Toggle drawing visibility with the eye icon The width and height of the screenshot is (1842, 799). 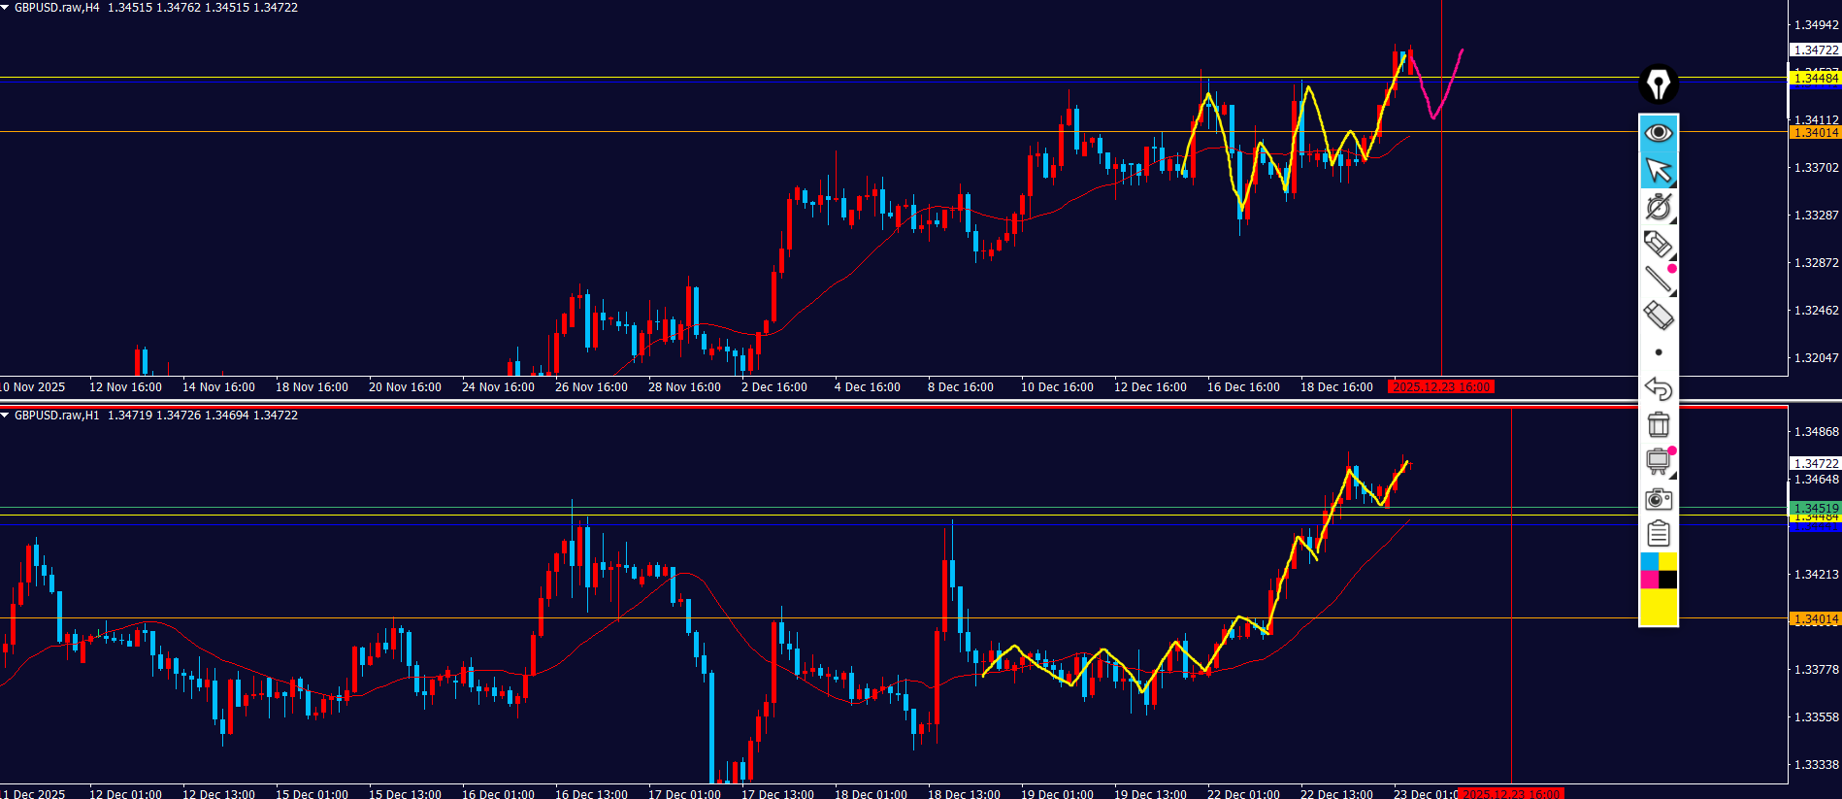pos(1659,133)
